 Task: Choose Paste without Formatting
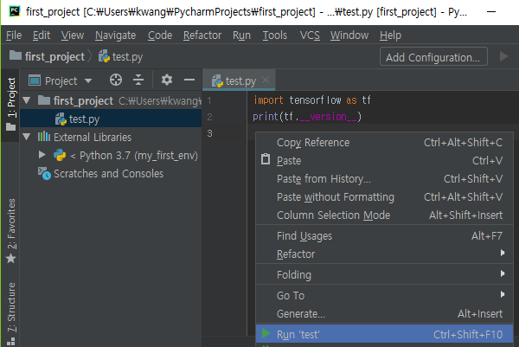[384, 197]
